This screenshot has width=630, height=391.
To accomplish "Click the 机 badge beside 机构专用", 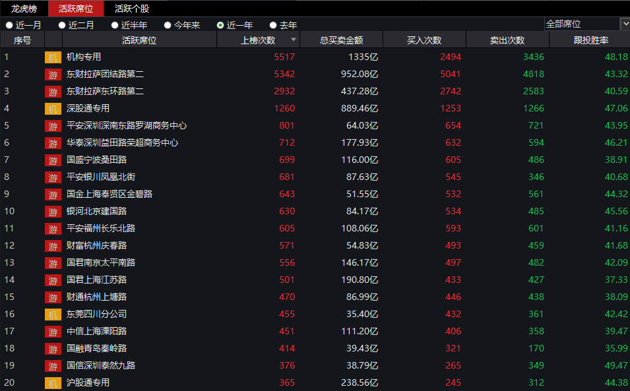I will point(53,57).
